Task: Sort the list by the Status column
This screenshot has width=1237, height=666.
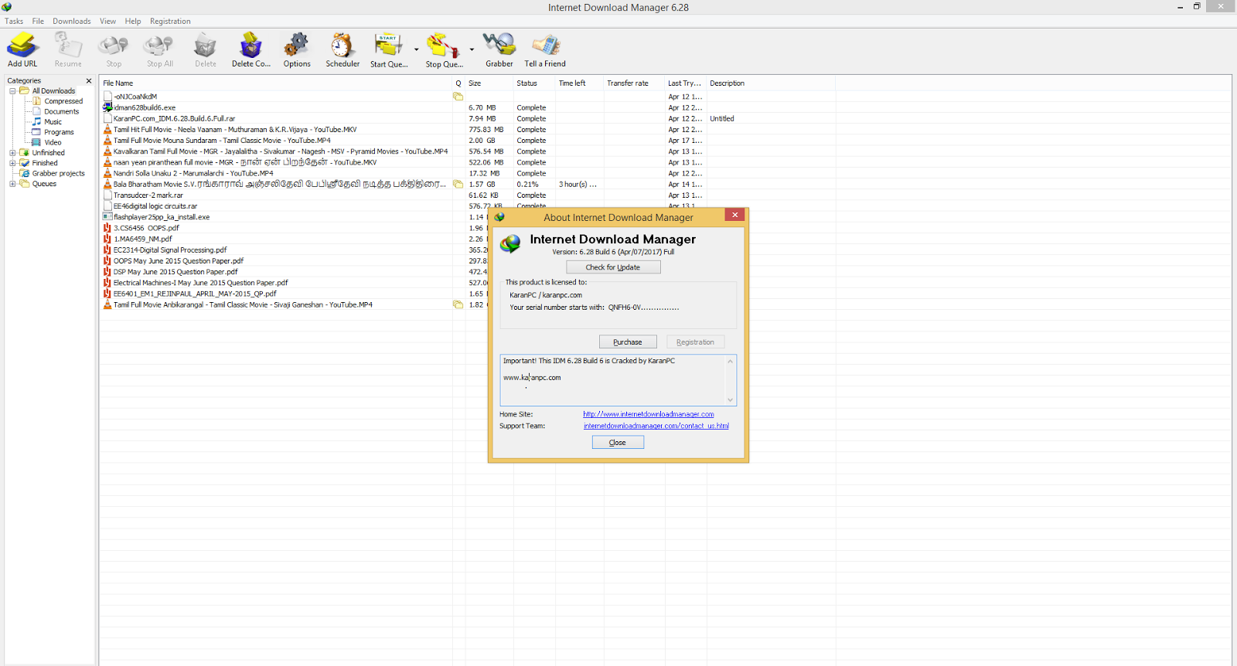Action: [x=534, y=83]
